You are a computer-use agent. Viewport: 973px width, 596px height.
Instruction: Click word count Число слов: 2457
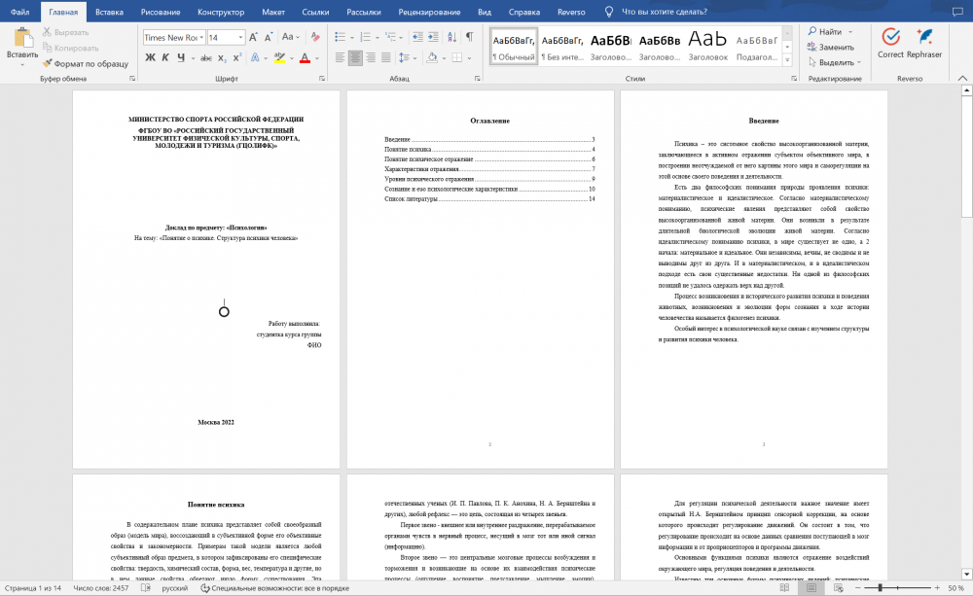click(x=101, y=588)
